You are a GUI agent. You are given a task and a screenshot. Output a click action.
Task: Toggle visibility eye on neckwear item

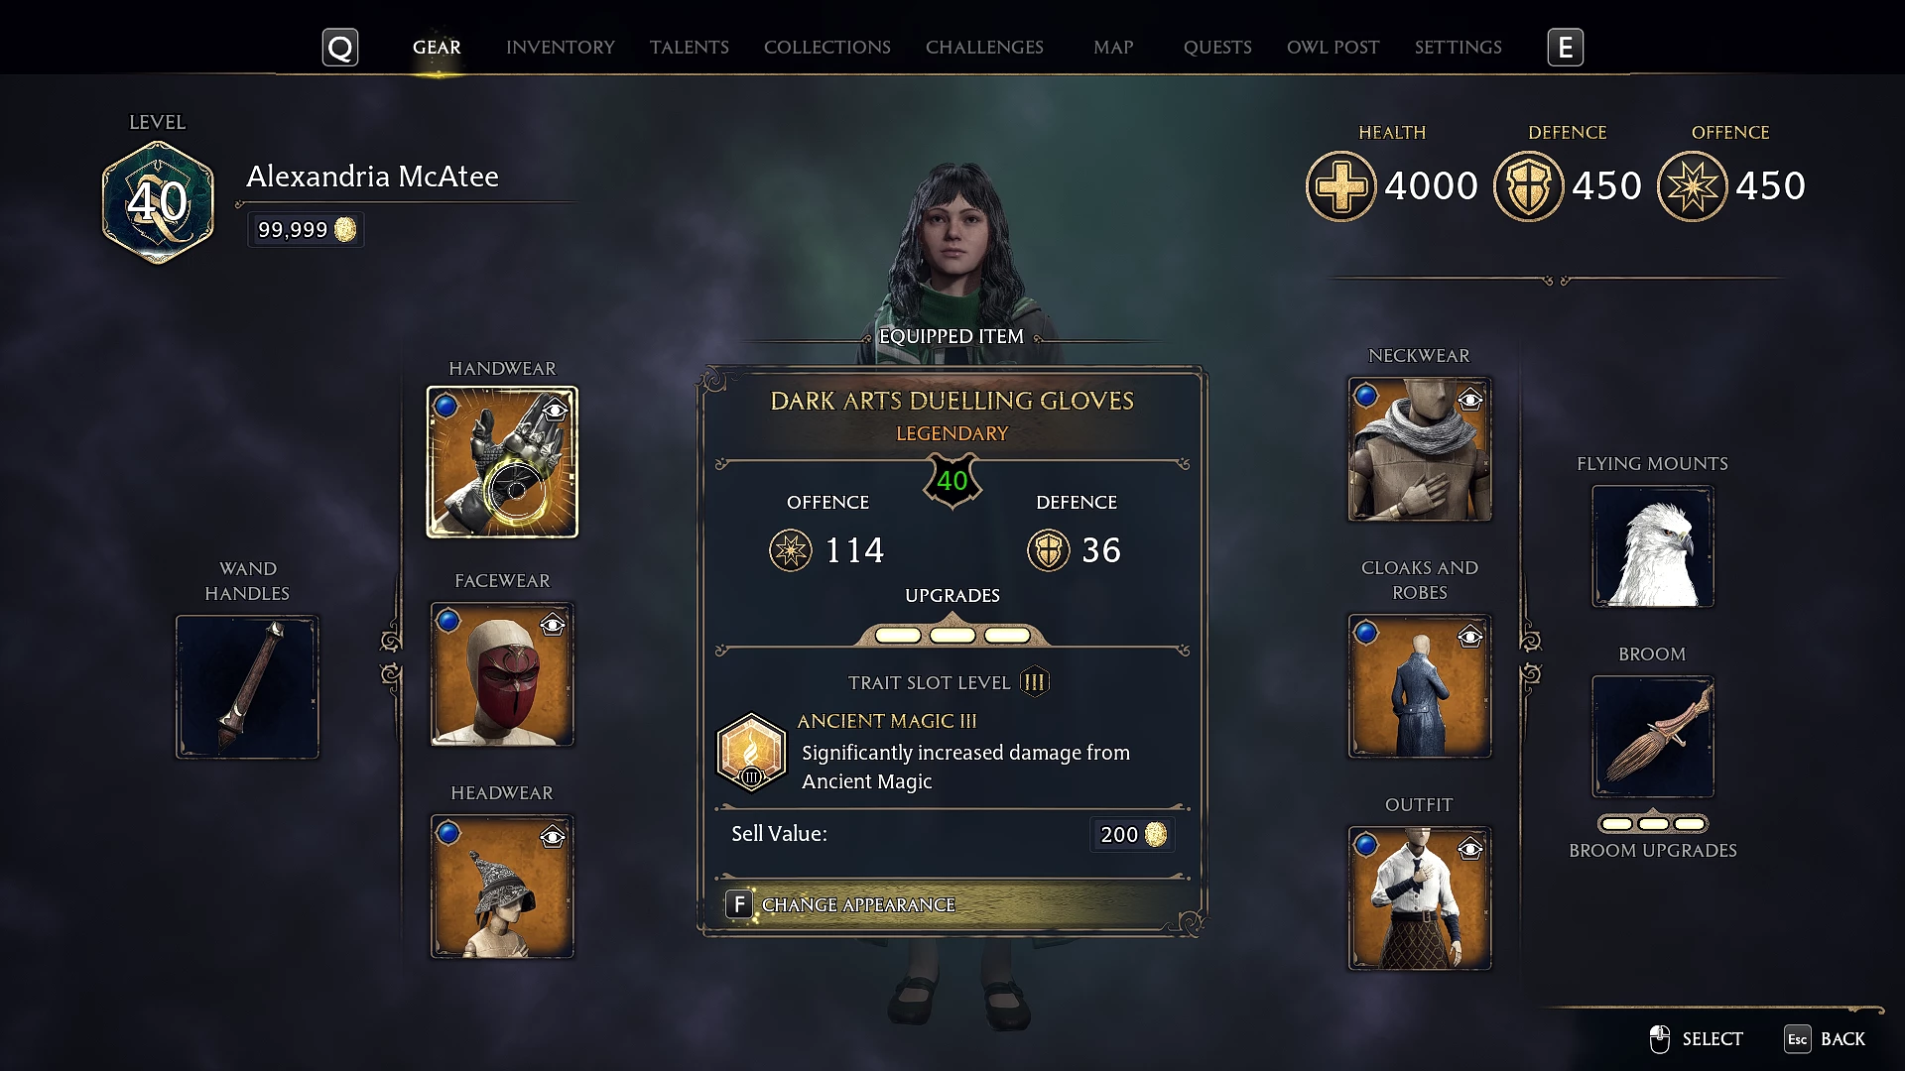pos(1470,400)
